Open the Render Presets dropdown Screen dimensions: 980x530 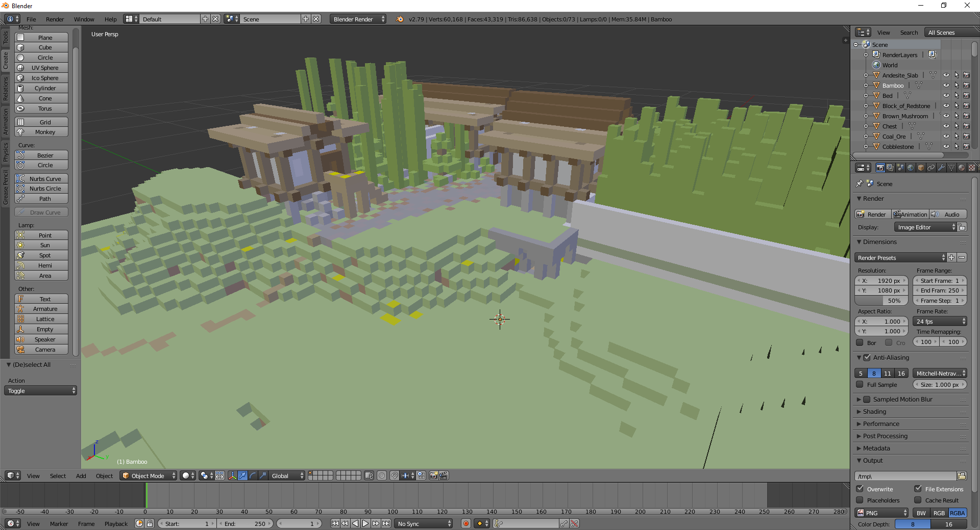[900, 258]
